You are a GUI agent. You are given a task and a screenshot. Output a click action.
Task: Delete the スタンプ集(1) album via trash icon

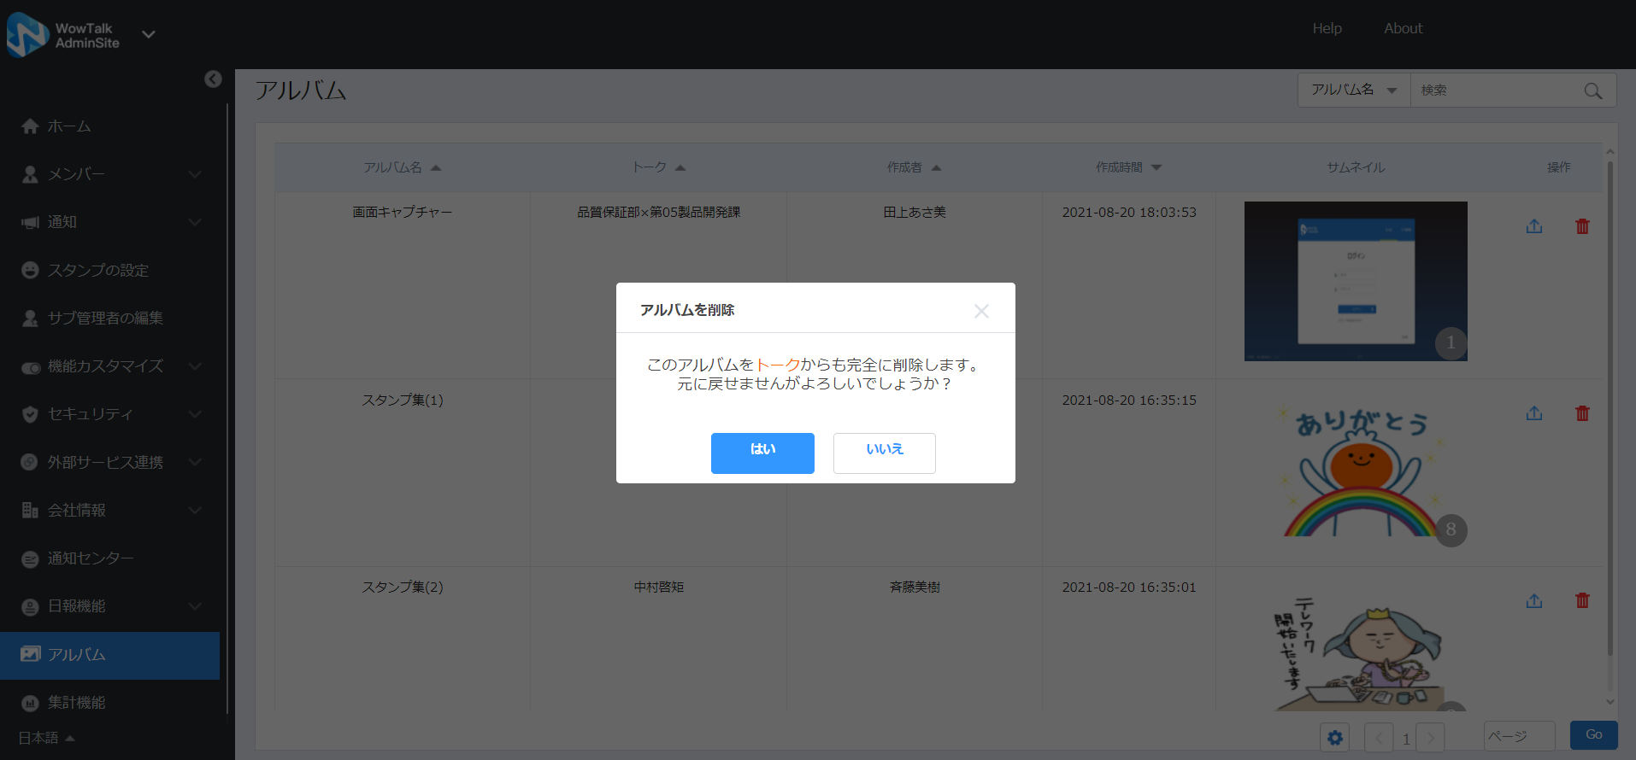click(x=1582, y=413)
